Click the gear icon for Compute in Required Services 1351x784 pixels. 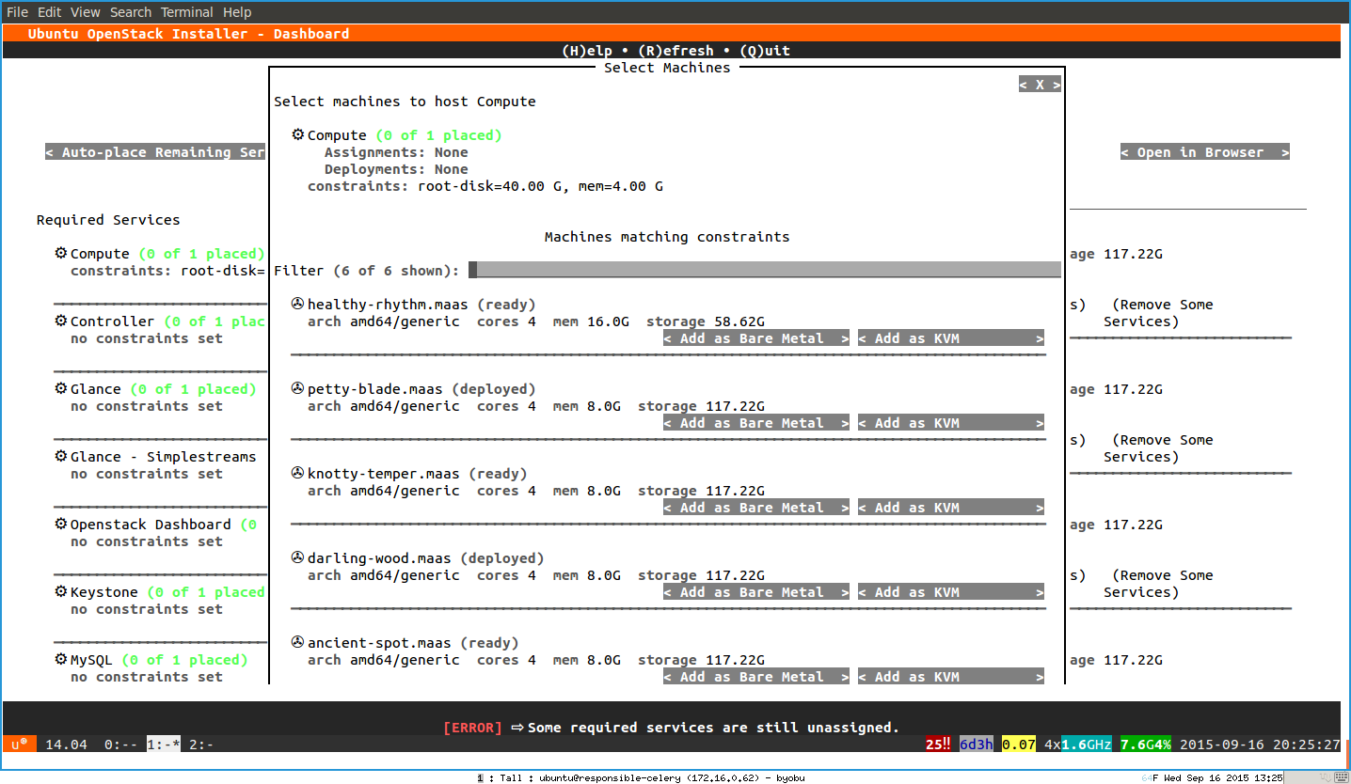tap(61, 254)
